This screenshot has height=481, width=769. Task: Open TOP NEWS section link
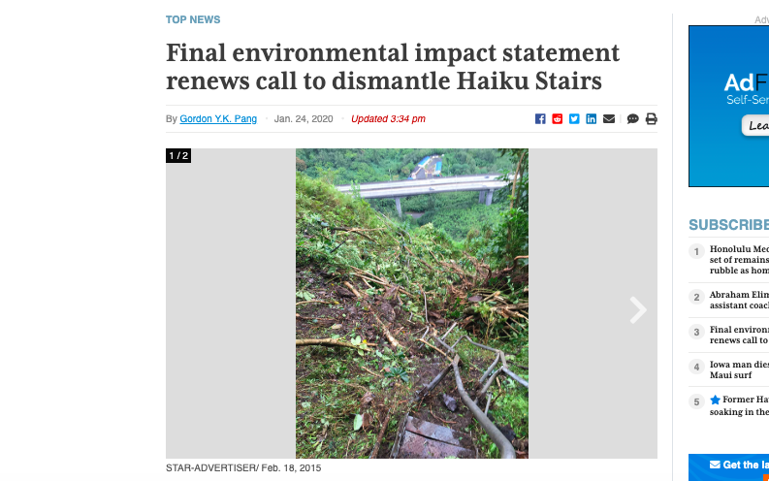[x=193, y=19]
